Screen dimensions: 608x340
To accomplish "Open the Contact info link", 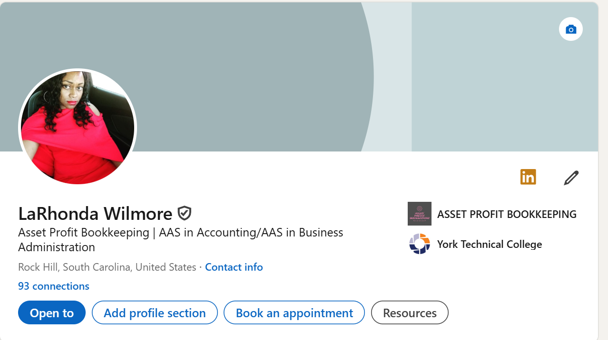I will (234, 267).
